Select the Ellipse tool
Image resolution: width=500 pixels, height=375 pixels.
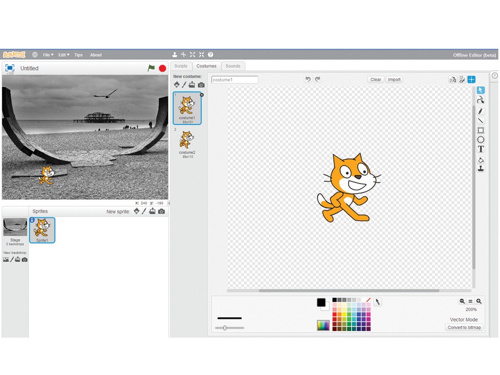point(480,140)
